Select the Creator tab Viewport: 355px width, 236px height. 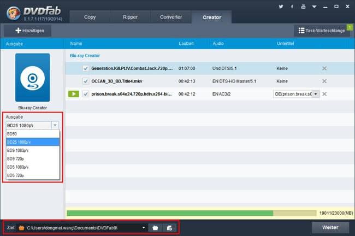[212, 17]
